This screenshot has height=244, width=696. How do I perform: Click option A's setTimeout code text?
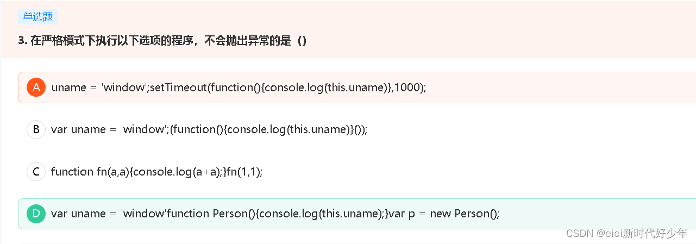239,87
